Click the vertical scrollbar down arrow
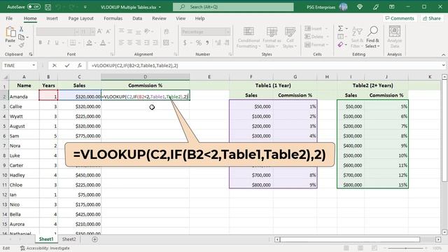Viewport: 448px width, 252px height. 444,232
